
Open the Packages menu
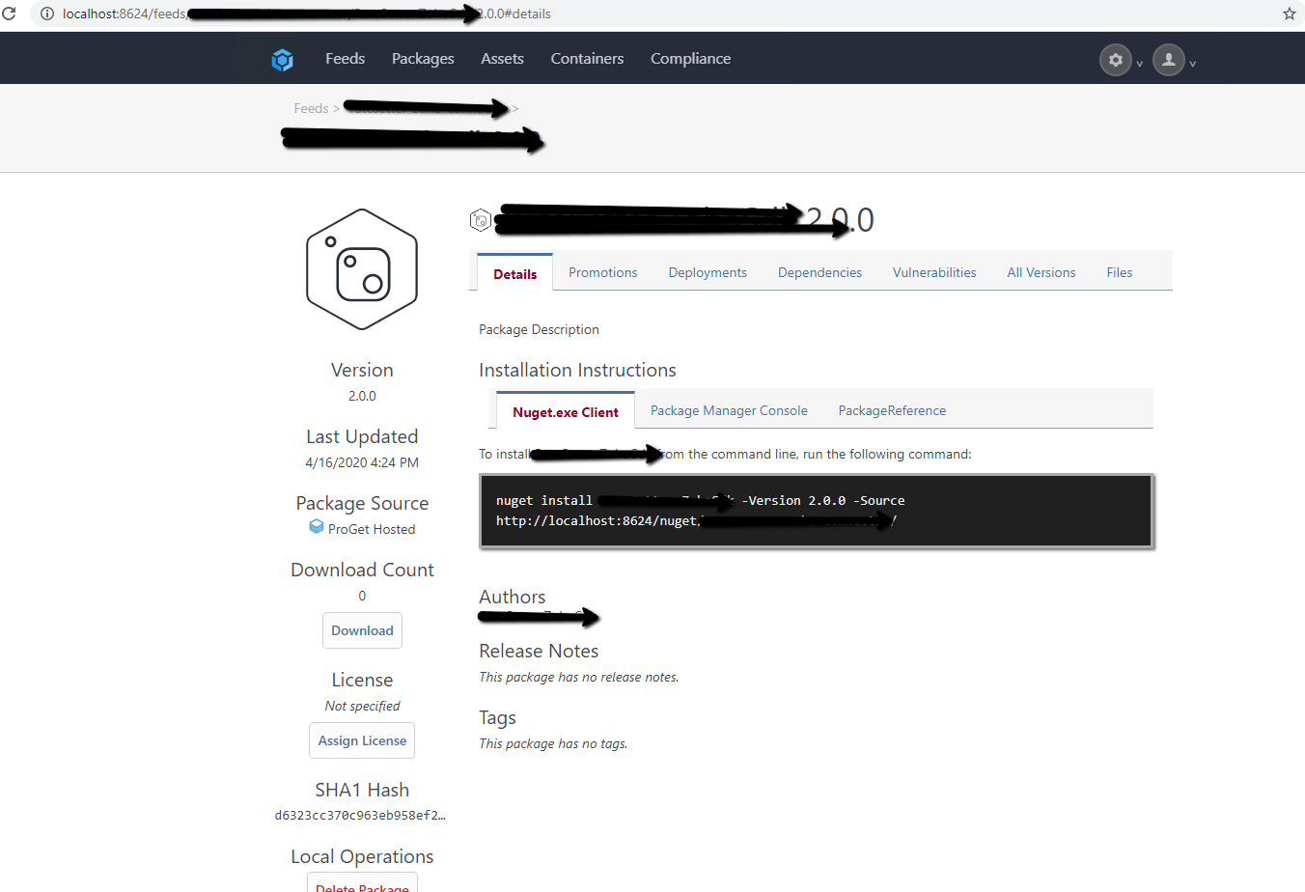coord(423,59)
